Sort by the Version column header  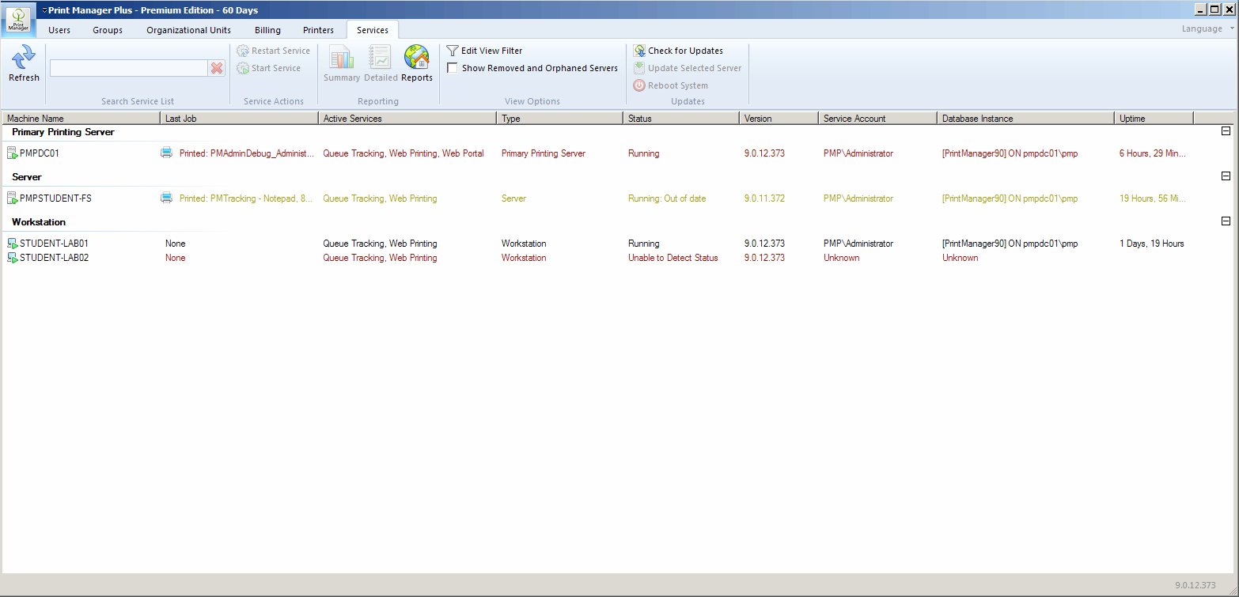click(779, 118)
